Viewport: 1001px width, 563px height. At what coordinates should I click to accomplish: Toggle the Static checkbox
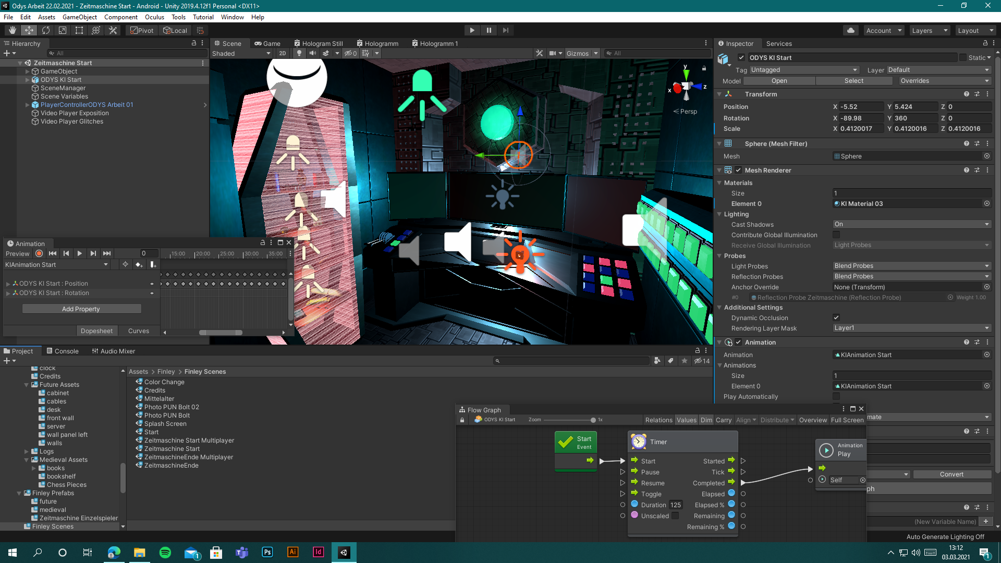pyautogui.click(x=963, y=58)
